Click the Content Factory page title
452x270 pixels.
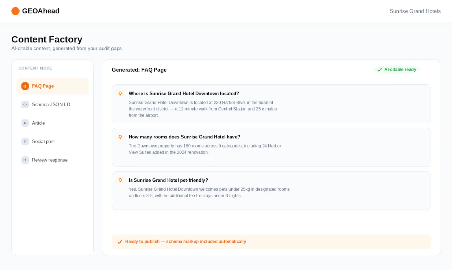point(47,39)
